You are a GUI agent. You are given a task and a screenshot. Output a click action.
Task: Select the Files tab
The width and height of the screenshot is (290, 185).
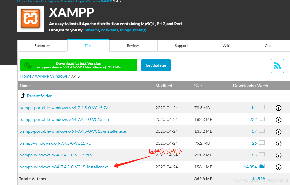(x=88, y=46)
